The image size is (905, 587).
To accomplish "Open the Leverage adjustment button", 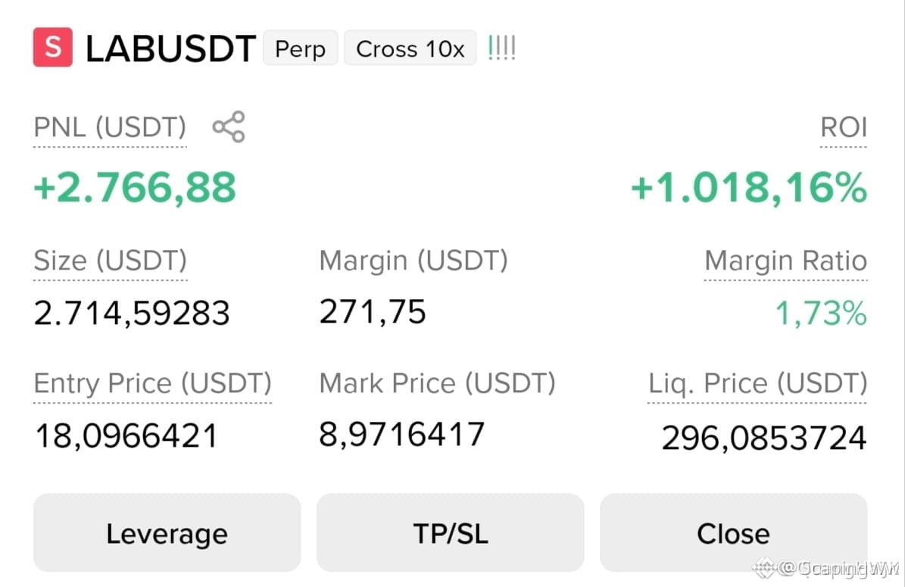I will tap(167, 532).
